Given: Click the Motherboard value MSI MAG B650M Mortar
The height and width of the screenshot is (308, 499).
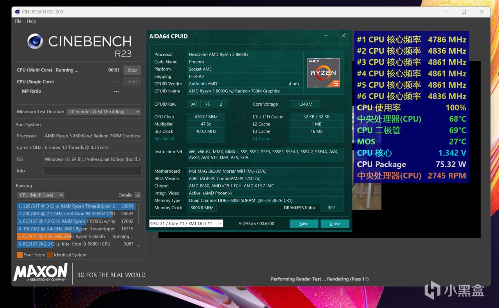Looking at the screenshot, I should point(265,171).
